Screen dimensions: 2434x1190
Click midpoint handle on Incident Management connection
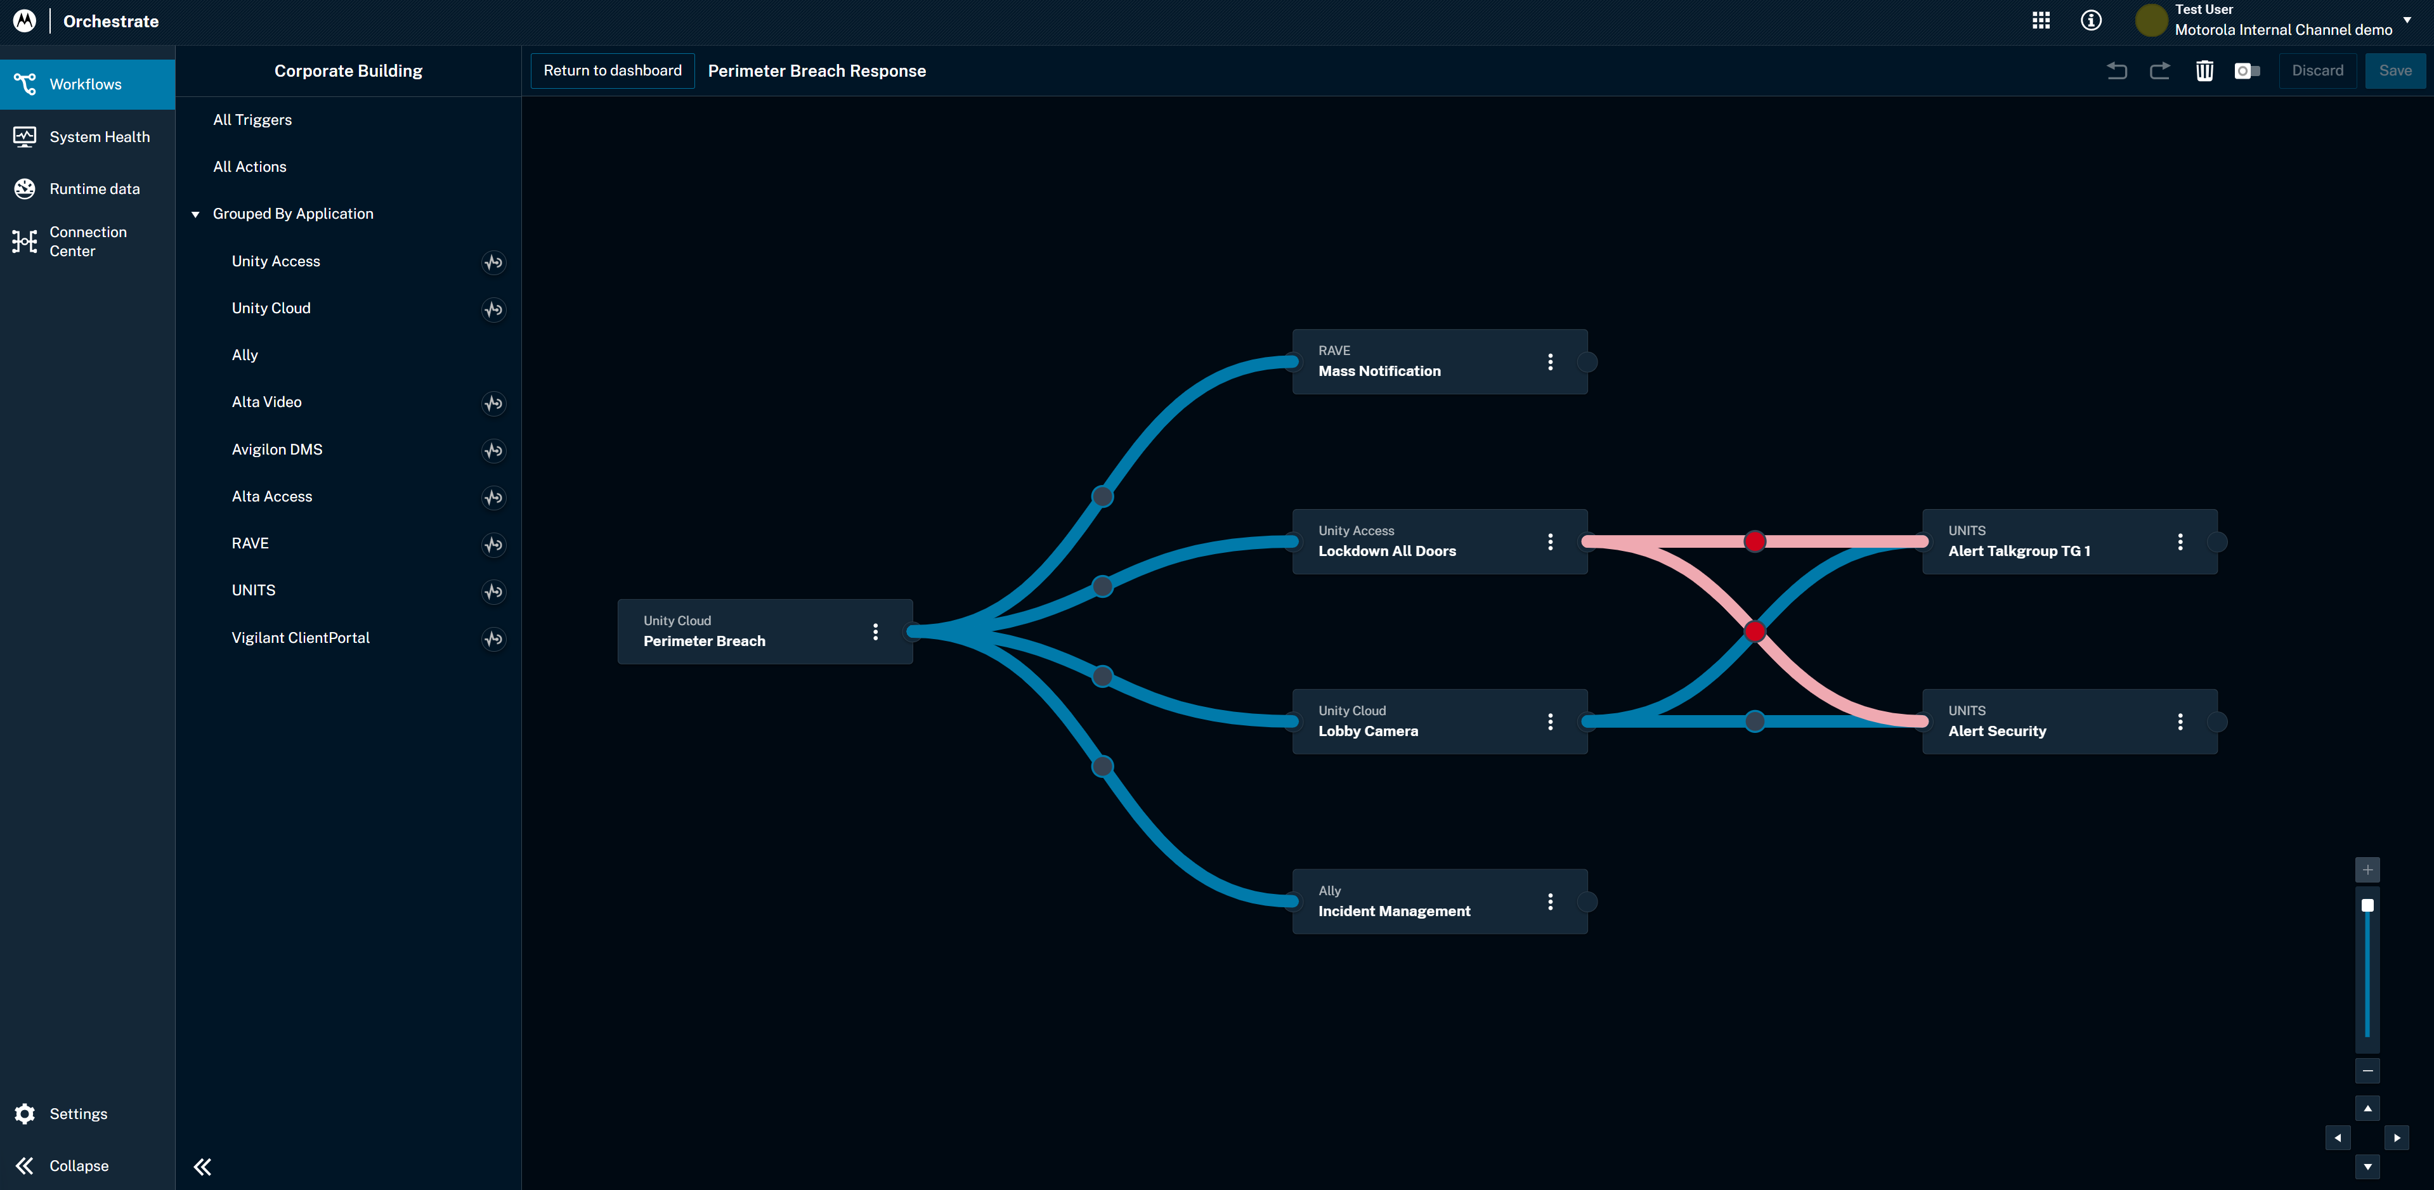tap(1103, 767)
